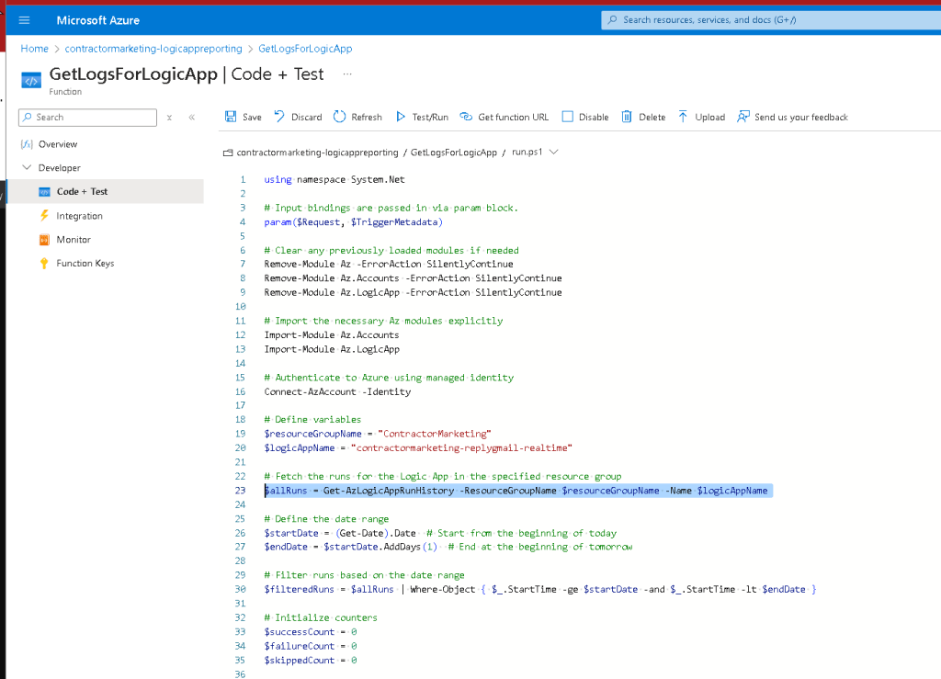
Task: Click 'Import-Module Az.LogicApp' line
Action: pos(332,349)
